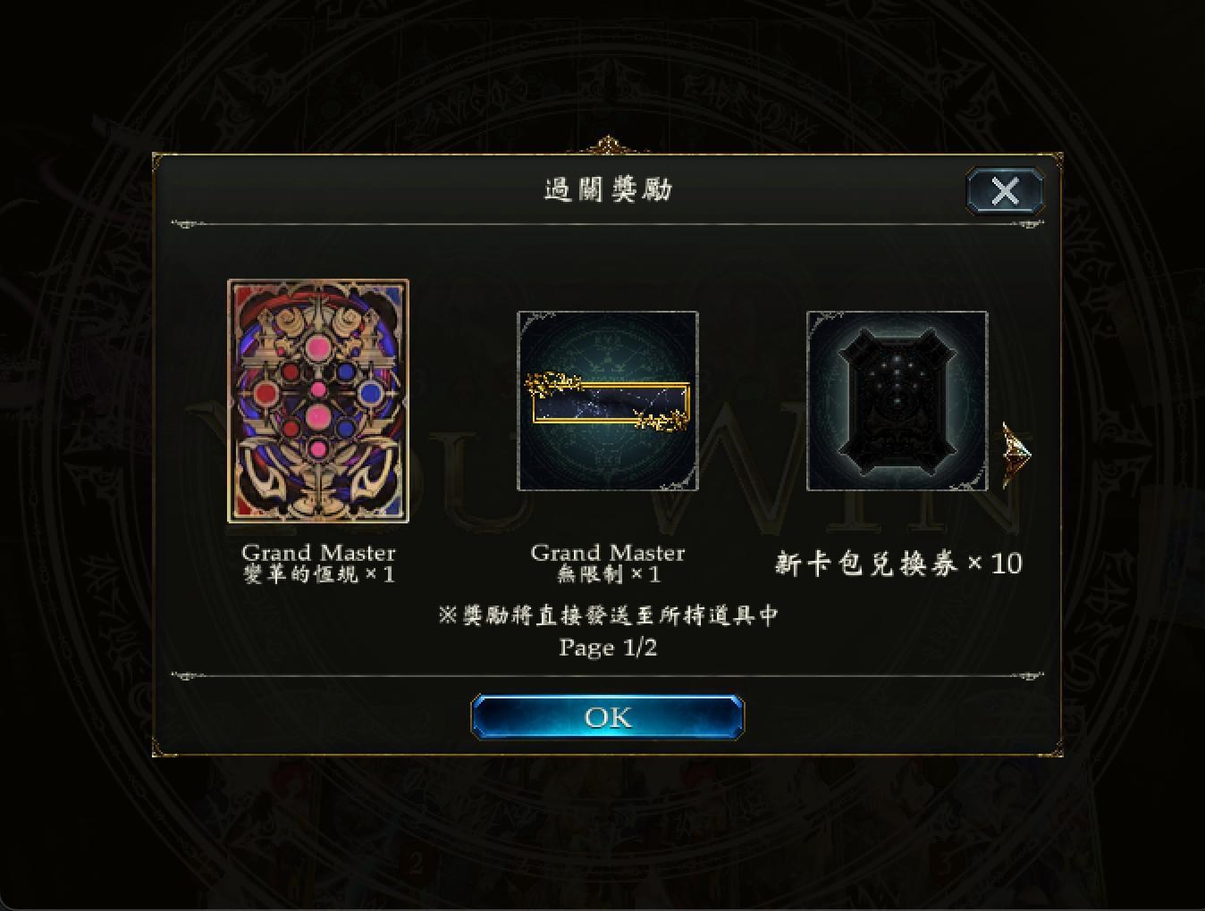The image size is (1205, 911).
Task: Select the Grand Master 無限制 flair tile
Action: click(x=608, y=401)
